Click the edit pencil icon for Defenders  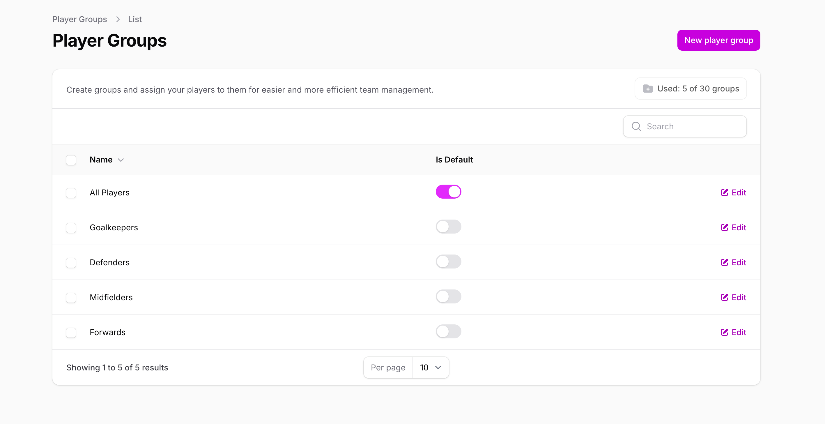coord(724,262)
